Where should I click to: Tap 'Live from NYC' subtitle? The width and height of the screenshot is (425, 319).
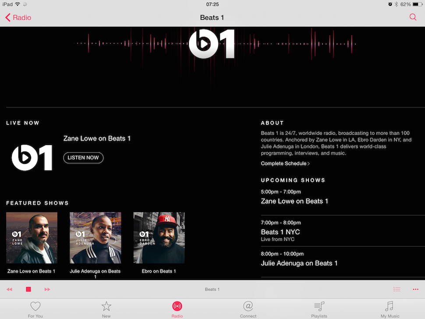(x=277, y=239)
